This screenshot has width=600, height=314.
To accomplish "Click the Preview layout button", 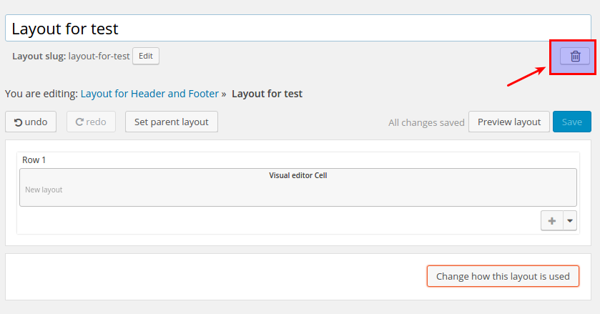I will click(x=509, y=122).
